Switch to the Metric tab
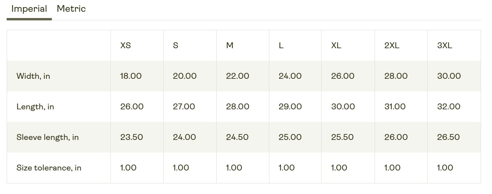 coord(71,9)
